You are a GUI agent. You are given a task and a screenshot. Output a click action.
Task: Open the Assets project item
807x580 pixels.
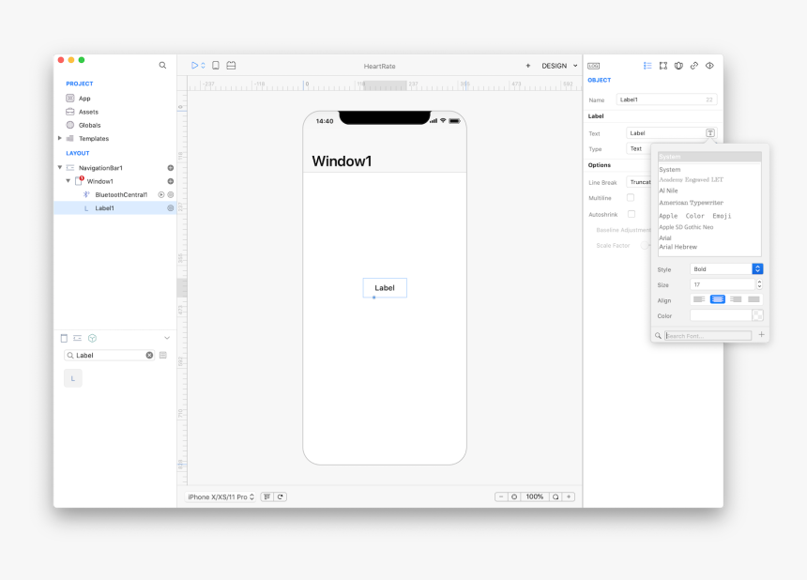tap(88, 112)
